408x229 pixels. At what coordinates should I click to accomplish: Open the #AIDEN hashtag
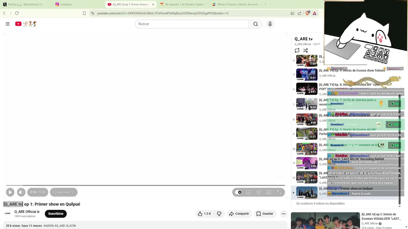(x=48, y=226)
